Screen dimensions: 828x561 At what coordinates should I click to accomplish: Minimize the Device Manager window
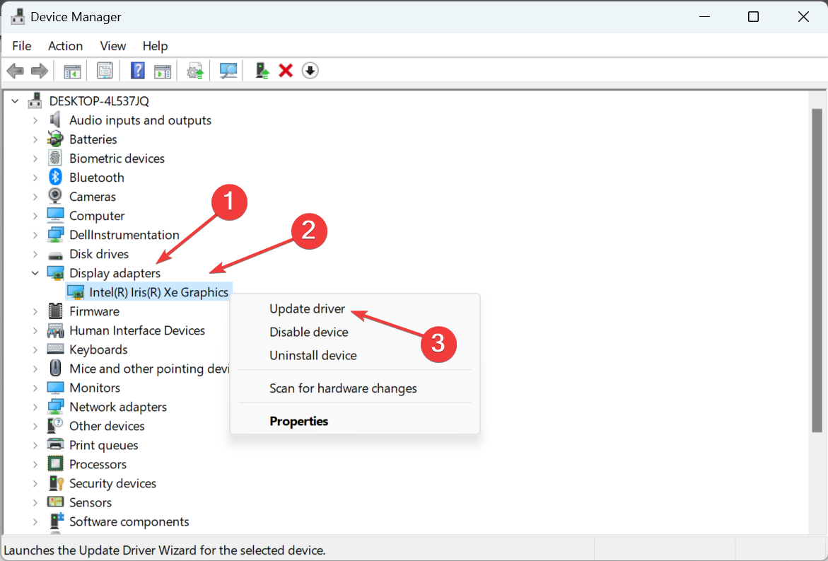(x=704, y=16)
